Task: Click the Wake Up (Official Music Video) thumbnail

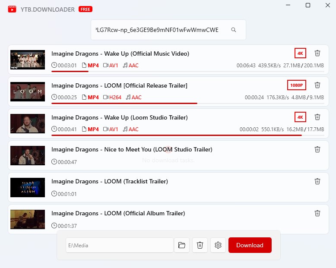Action: 28,60
